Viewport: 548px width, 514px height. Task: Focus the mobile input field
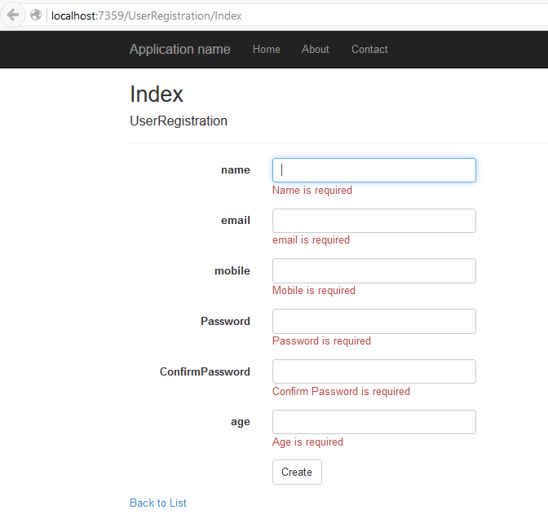[x=374, y=271]
